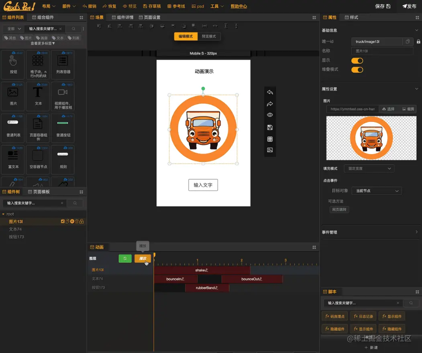The height and width of the screenshot is (353, 422).
Task: Switch to 页面模板 tab
Action: click(39, 192)
